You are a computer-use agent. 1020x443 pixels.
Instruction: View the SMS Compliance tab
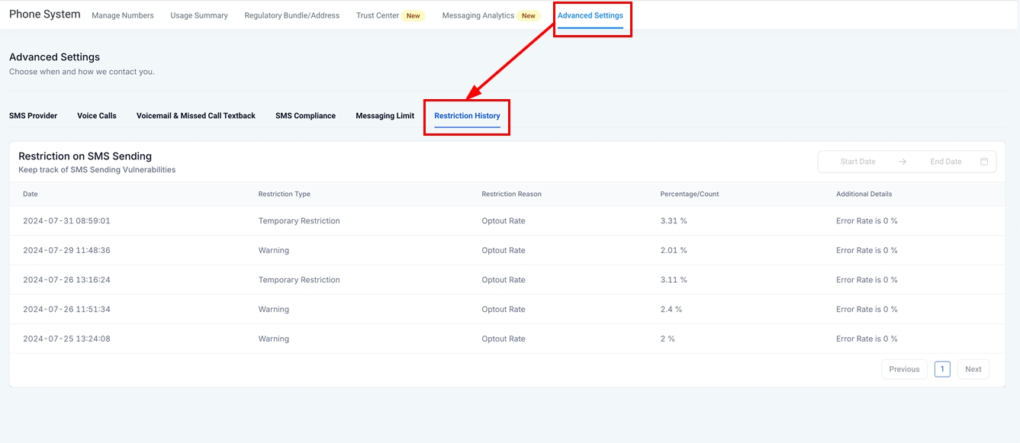coord(305,116)
